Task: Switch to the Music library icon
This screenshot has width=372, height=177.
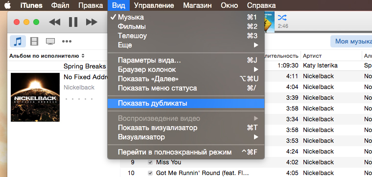Action: coord(18,42)
